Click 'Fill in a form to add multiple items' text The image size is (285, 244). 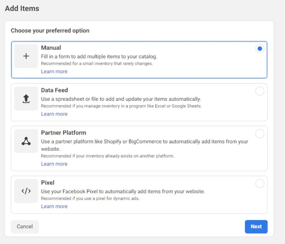pos(99,57)
